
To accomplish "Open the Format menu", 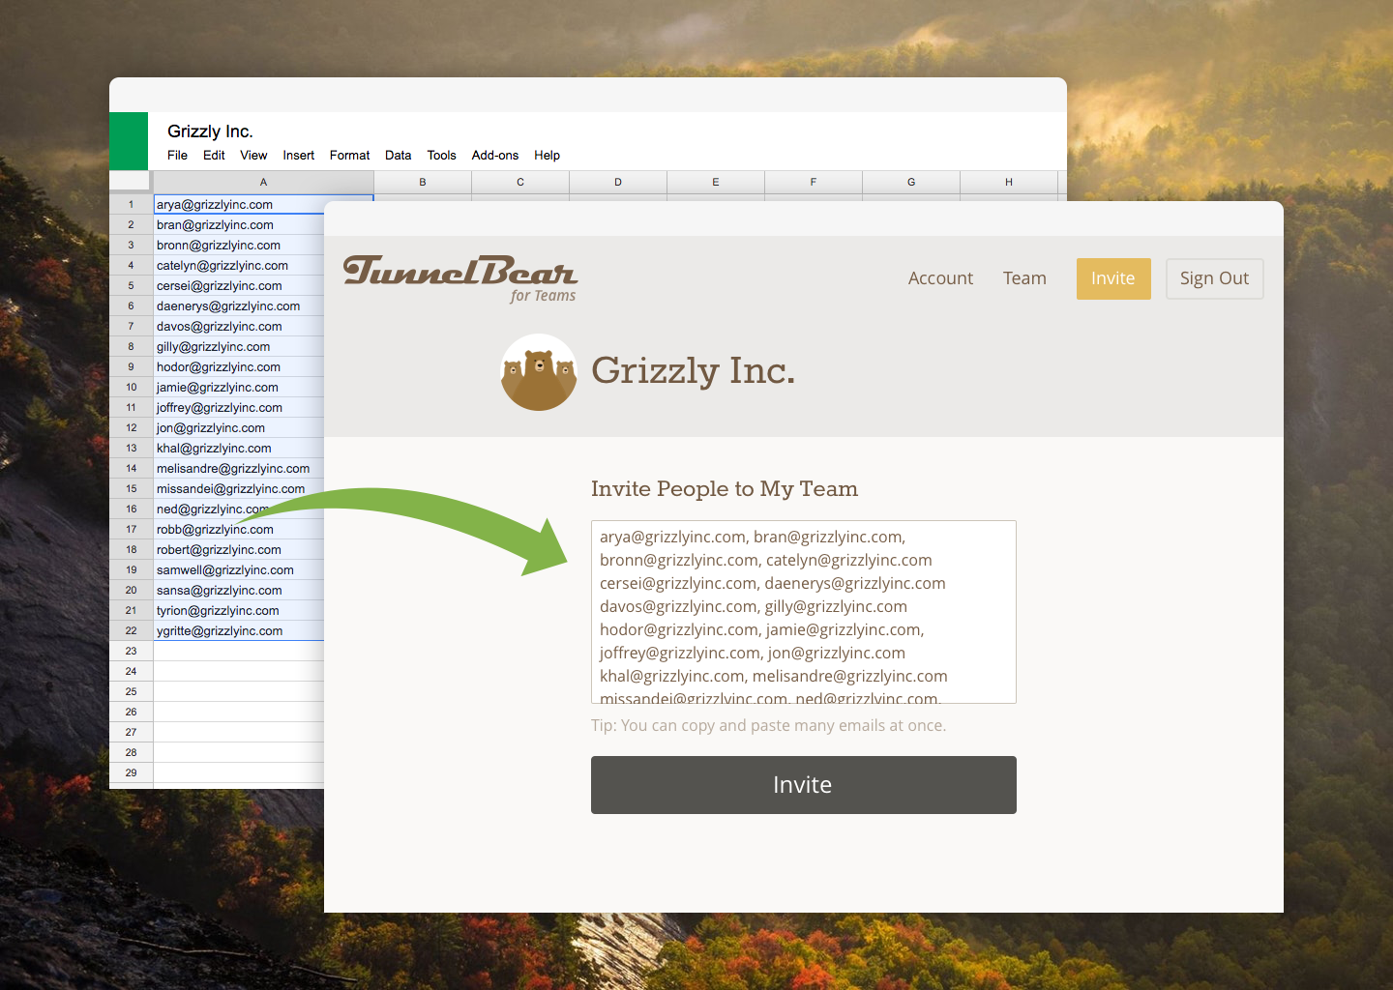I will coord(349,156).
